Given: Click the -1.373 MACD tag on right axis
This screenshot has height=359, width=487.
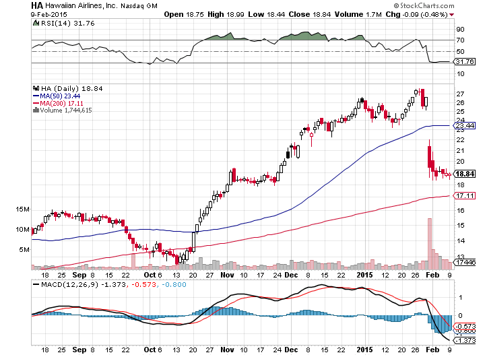Looking at the screenshot, I should [x=465, y=341].
